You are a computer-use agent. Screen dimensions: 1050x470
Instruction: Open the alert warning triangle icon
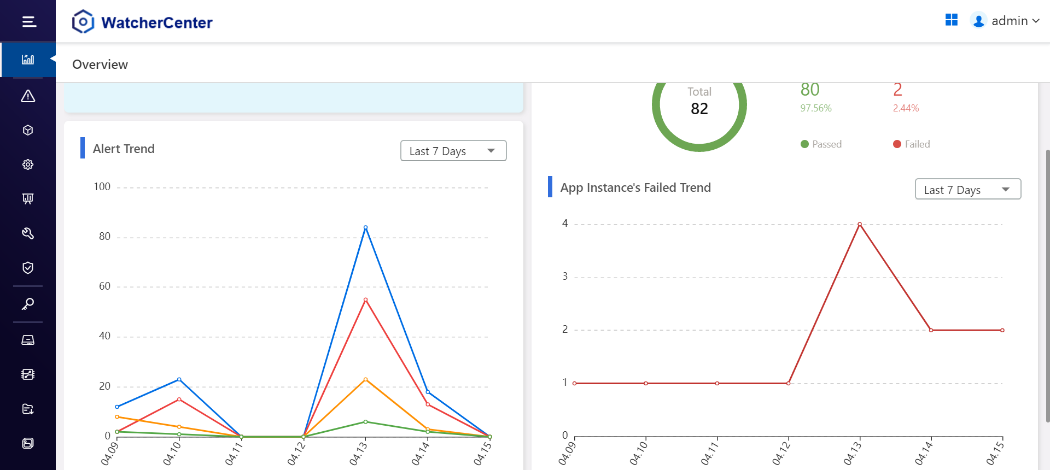pyautogui.click(x=28, y=96)
